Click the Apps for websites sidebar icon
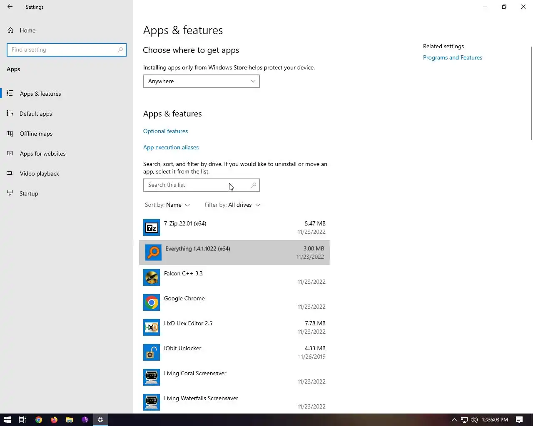Viewport: 533px width, 426px height. click(x=10, y=153)
